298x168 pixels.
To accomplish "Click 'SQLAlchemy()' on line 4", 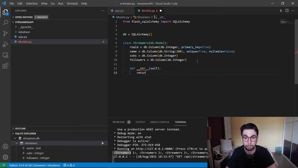I will (x=142, y=34).
